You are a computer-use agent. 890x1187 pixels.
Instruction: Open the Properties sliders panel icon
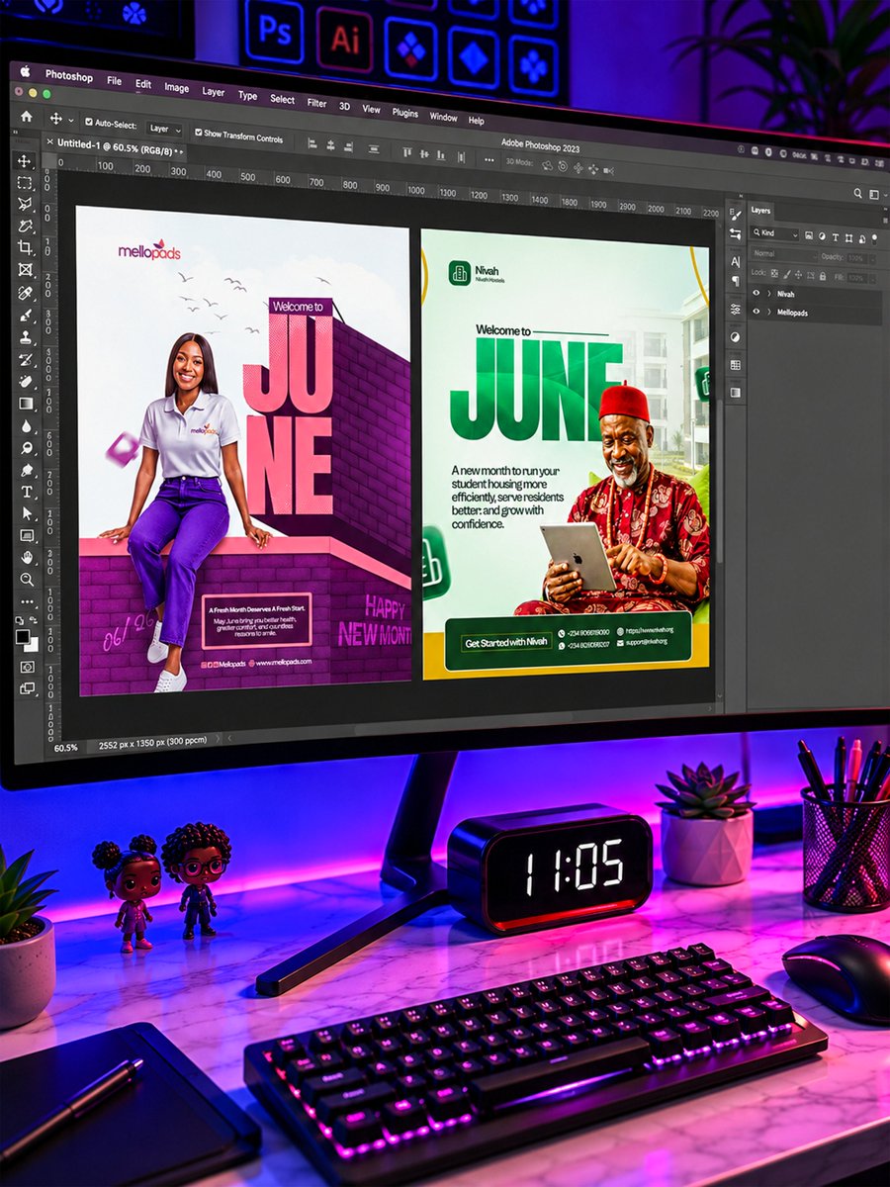[x=736, y=309]
